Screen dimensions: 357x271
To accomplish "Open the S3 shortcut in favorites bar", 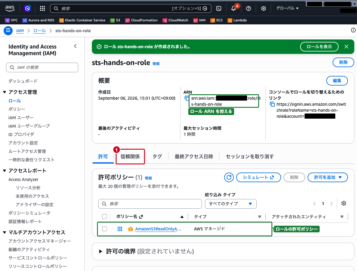I will point(115,20).
